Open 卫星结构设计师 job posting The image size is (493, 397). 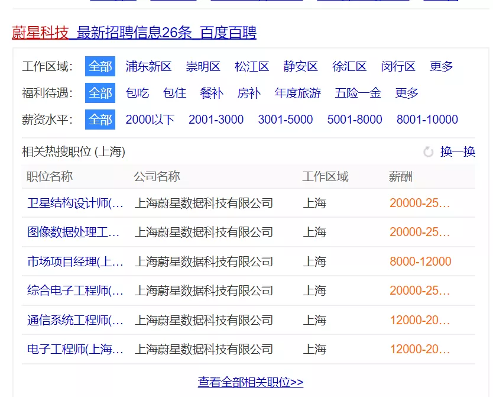pyautogui.click(x=75, y=203)
